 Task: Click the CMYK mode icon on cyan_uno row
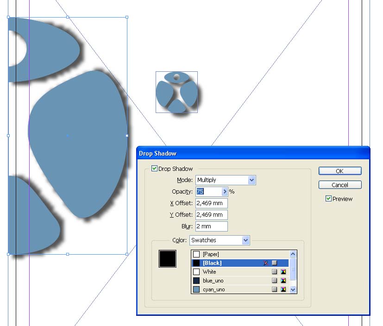click(x=283, y=289)
